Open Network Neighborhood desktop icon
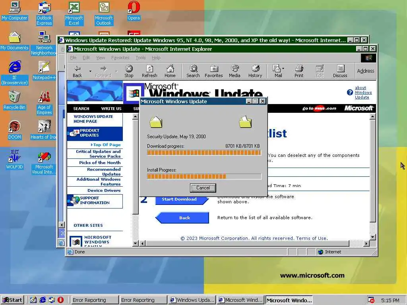Screen dimensions: 407x305 (x=44, y=43)
